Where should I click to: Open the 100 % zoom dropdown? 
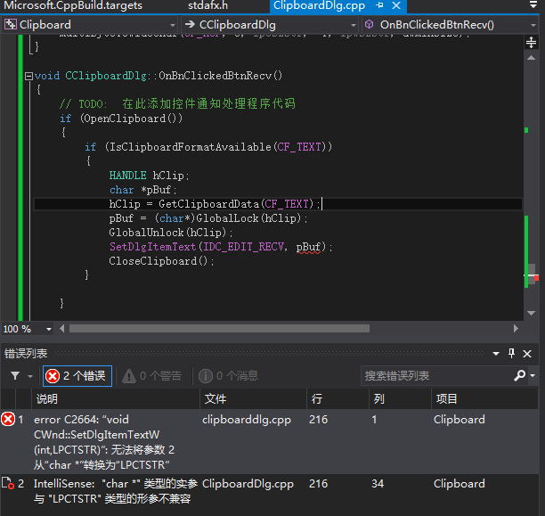click(x=49, y=329)
